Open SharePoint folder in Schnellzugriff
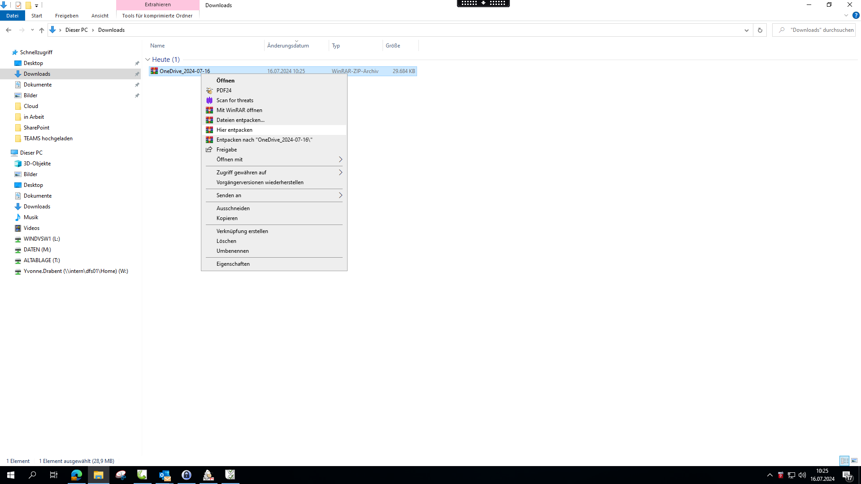 [36, 128]
